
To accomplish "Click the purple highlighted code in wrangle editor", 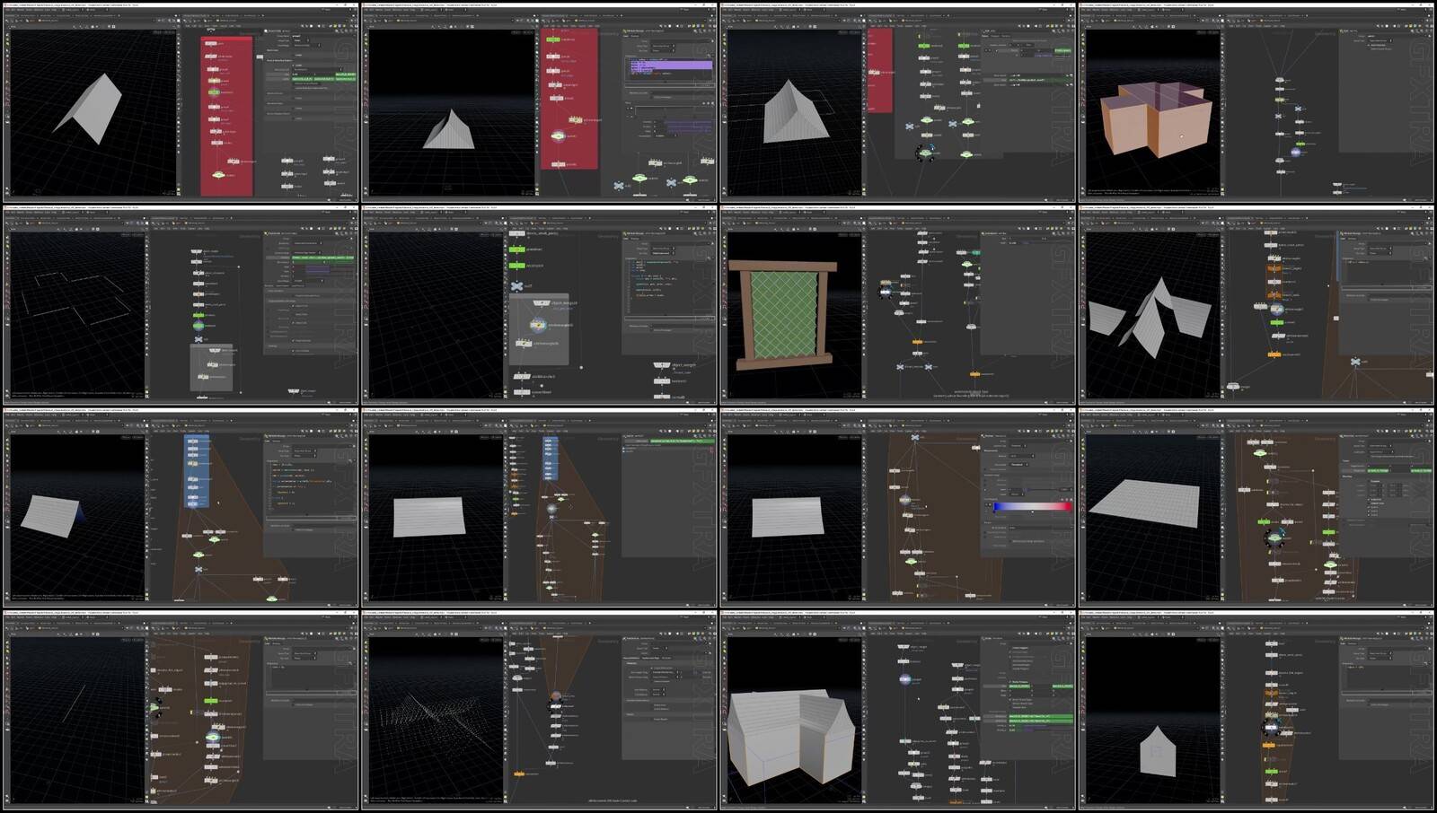I will coord(671,66).
